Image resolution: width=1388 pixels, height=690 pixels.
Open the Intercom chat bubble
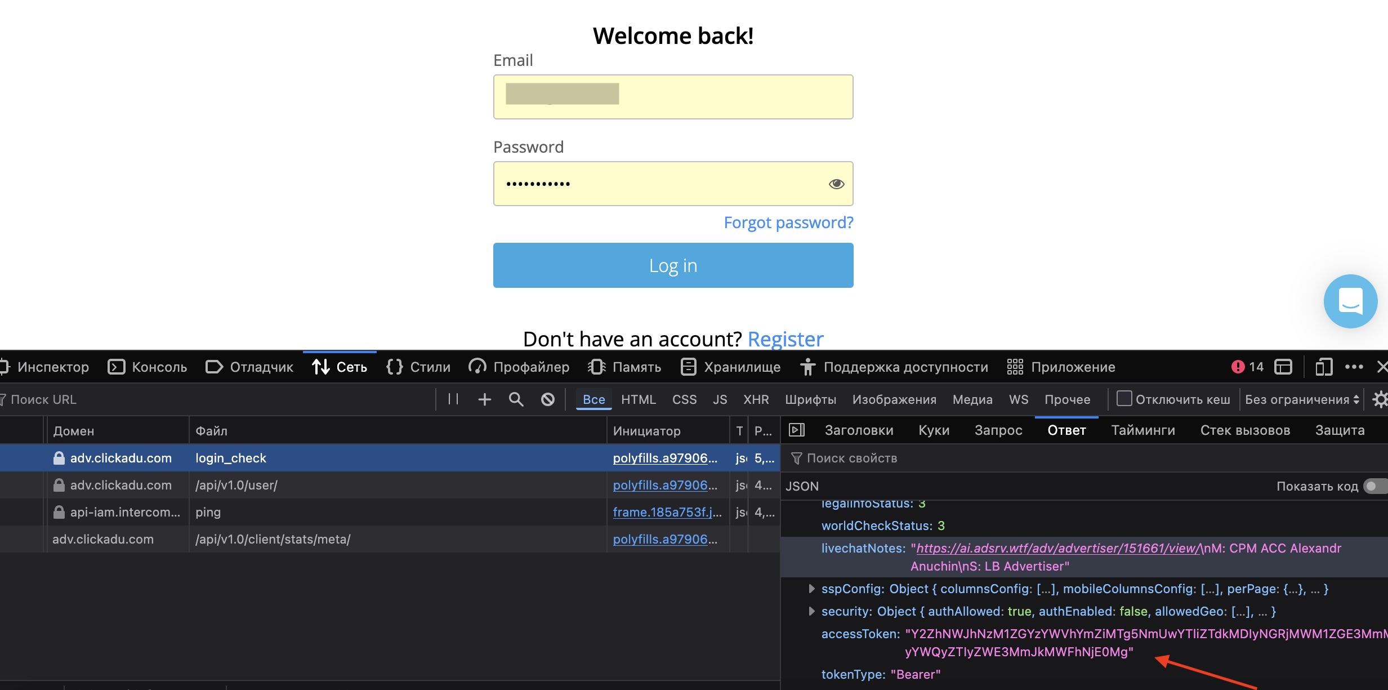click(x=1350, y=301)
